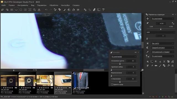Click the monitor display icon in the toolbar
Viewport: 177px width, 99px height.
click(99, 10)
